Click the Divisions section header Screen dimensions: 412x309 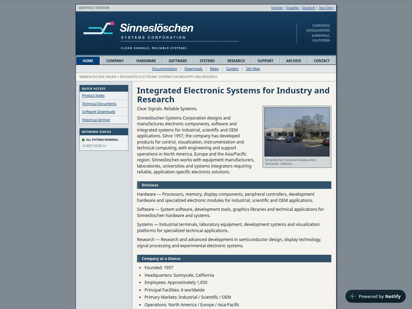234,185
